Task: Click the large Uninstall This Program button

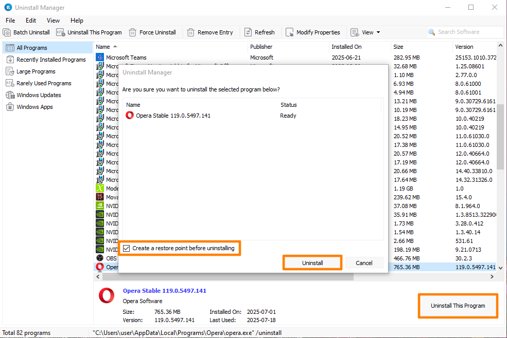Action: pos(458,306)
